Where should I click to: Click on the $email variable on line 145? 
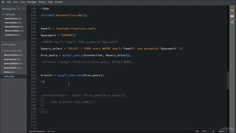point(46,28)
